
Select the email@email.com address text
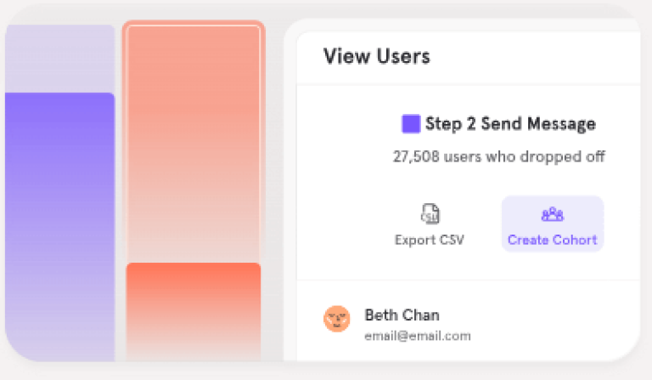pos(417,336)
